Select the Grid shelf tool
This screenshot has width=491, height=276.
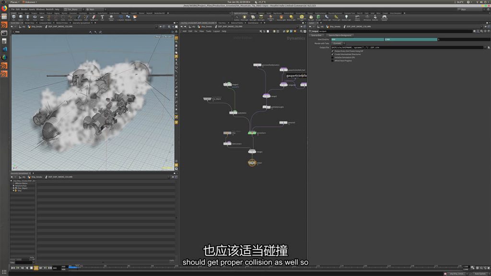pyautogui.click(x=42, y=18)
